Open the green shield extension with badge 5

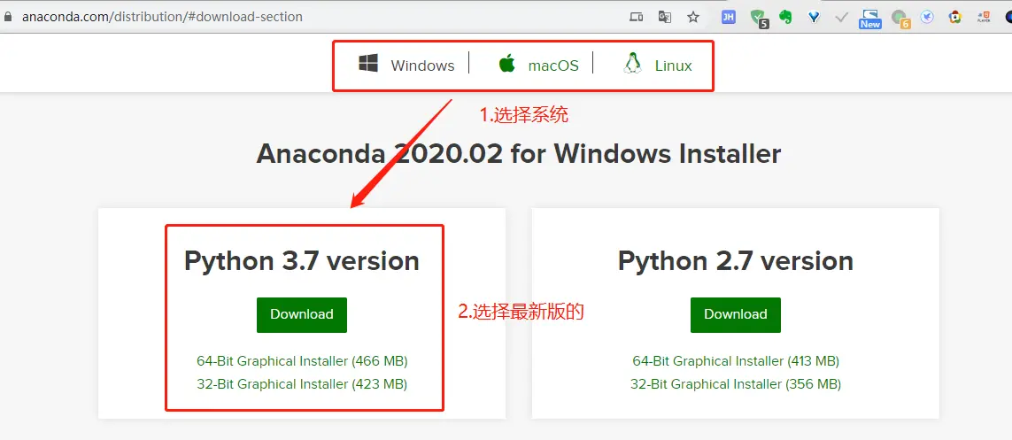click(759, 18)
